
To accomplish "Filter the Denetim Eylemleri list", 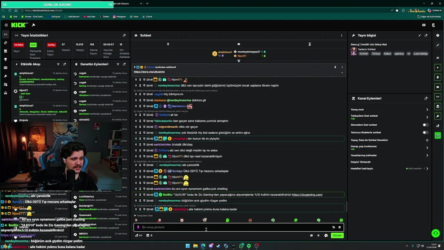I will point(118,64).
